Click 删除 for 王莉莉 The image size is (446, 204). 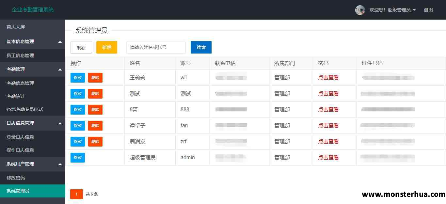pos(95,78)
